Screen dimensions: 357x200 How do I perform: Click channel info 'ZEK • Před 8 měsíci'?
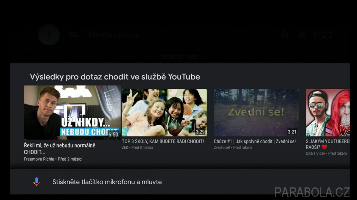pyautogui.click(x=137, y=147)
